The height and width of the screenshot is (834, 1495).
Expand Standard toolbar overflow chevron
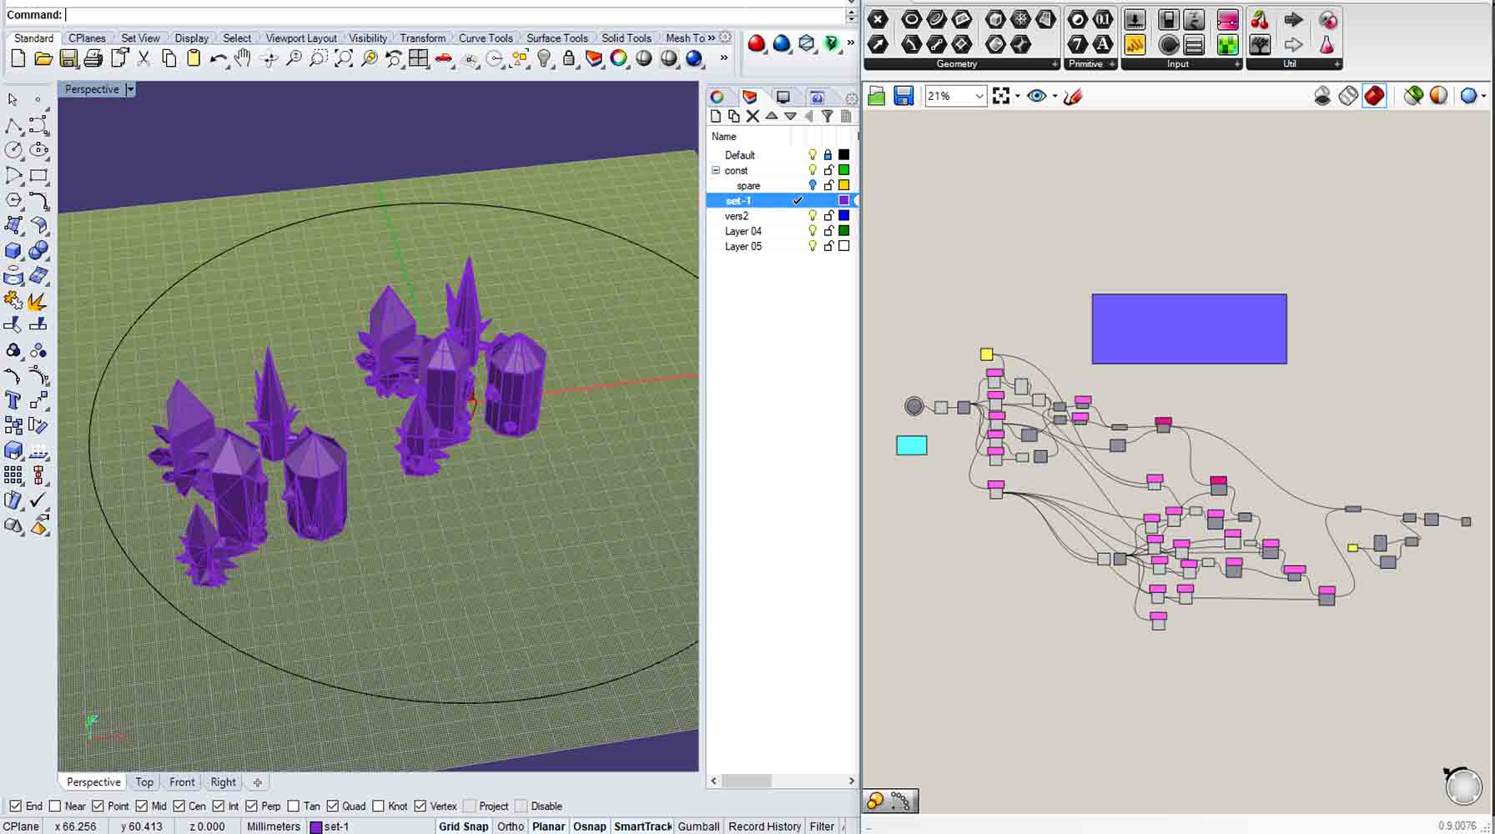(723, 58)
